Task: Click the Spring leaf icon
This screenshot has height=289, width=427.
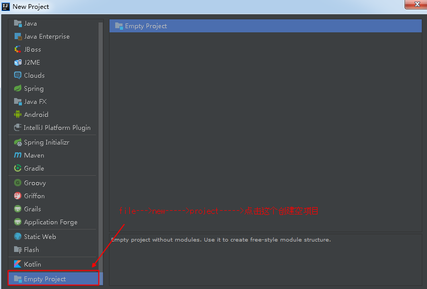Action: (x=18, y=88)
